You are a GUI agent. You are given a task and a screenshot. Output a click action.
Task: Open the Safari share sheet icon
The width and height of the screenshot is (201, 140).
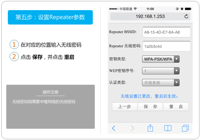click(x=150, y=128)
